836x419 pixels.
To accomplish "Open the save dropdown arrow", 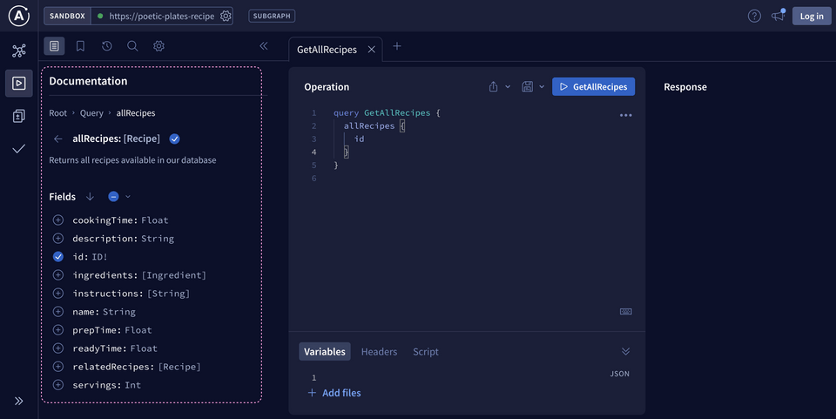I will pyautogui.click(x=542, y=87).
